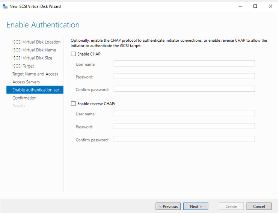Focus the reverse CHAP Password field
The height and width of the screenshot is (214, 279).
click(184, 127)
